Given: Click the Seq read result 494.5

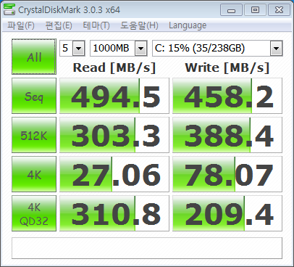Looking at the screenshot, I should pos(114,96).
